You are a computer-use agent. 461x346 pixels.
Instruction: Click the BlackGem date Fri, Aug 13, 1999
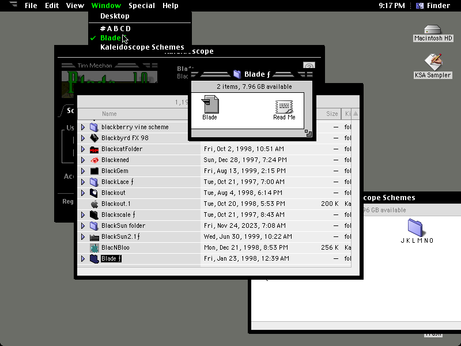click(x=244, y=171)
